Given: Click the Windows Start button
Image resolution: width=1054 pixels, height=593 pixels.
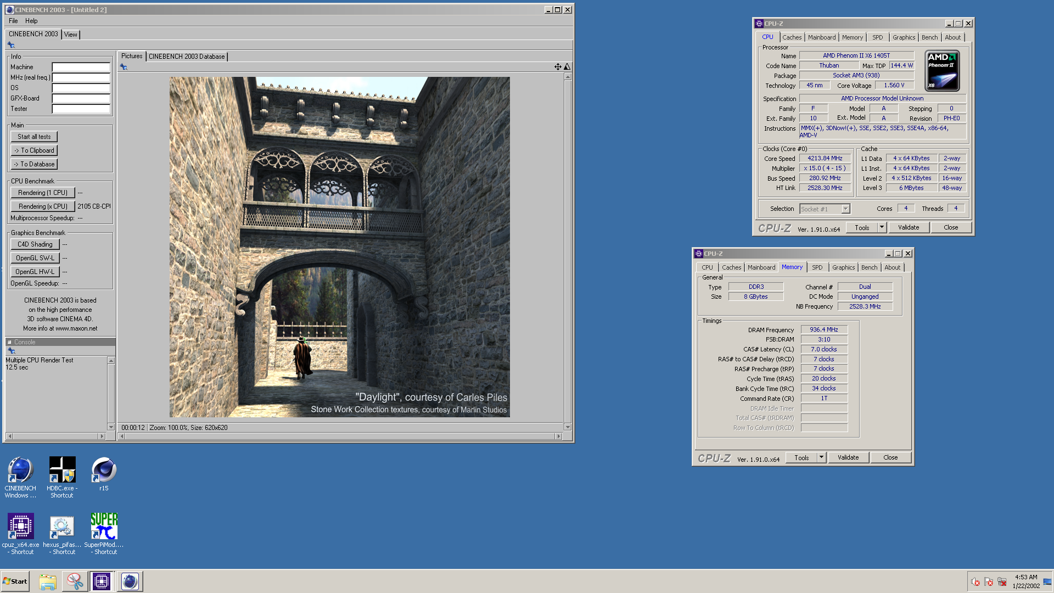Looking at the screenshot, I should point(15,581).
